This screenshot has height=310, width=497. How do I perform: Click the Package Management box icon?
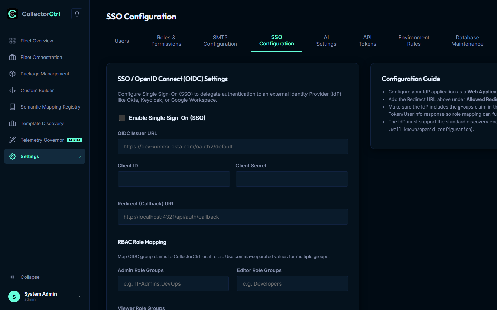tap(12, 74)
